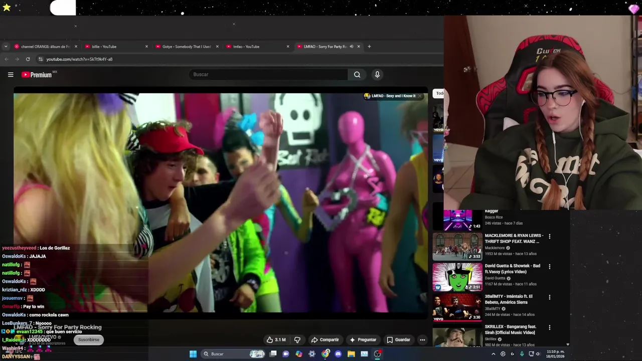Viewport: 642px width, 361px height.
Task: Close the Gotye tab
Action: coord(217,47)
